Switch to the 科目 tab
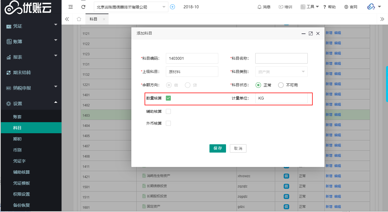The height and width of the screenshot is (212, 388). point(94,19)
